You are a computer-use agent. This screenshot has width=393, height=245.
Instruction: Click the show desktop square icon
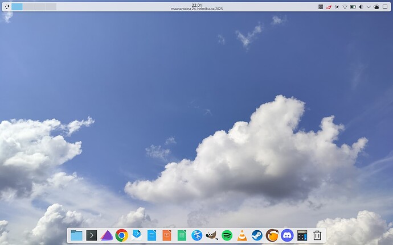(385, 7)
